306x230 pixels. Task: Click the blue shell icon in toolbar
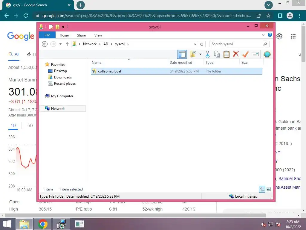[x=267, y=54]
